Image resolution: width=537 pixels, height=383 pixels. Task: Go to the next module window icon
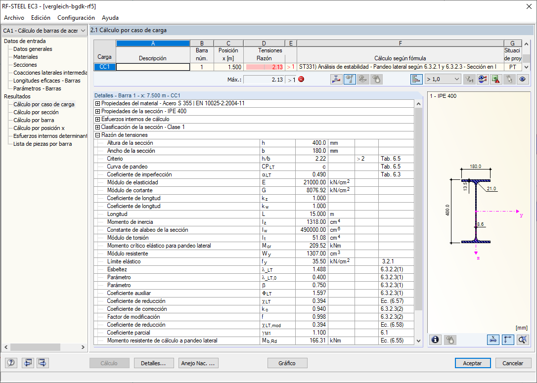(43, 363)
